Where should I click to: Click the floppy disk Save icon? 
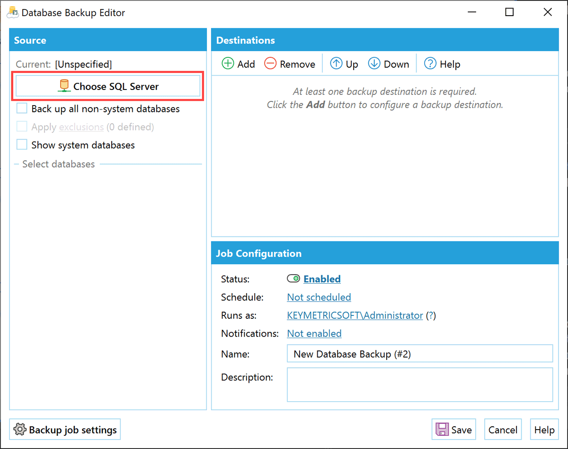pos(442,430)
